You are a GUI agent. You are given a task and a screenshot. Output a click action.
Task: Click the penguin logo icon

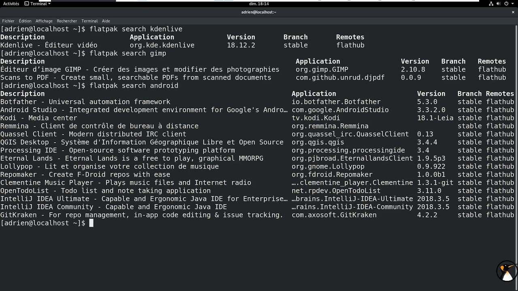pyautogui.click(x=507, y=272)
